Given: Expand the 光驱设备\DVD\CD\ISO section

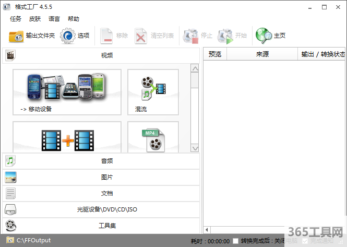Looking at the screenshot, I should (101, 209).
